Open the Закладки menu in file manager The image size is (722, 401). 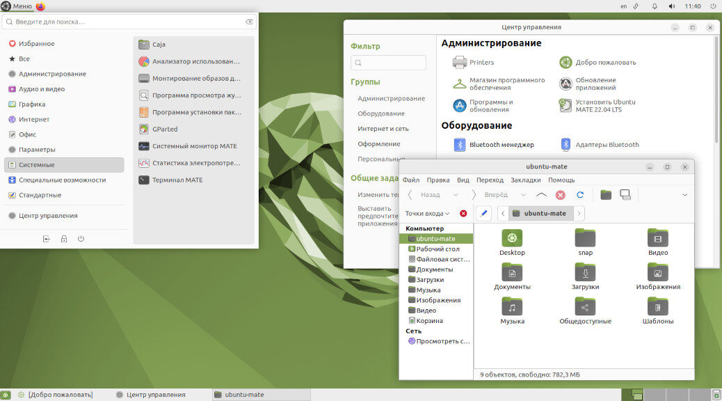click(526, 180)
